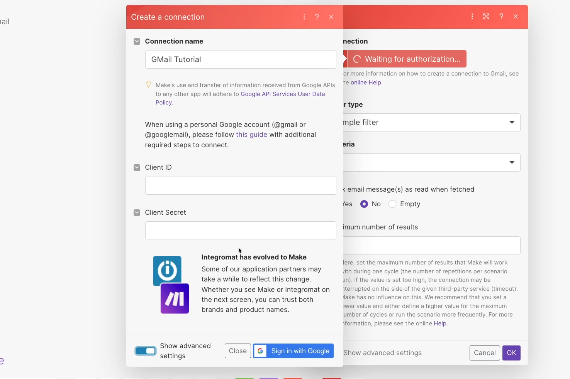Open the Gmail module options menu (three dots)
Screen dimensions: 570x379
472,17
